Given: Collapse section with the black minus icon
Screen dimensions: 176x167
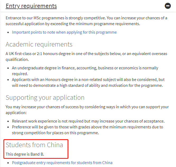Looking at the screenshot, I should pos(168,6).
